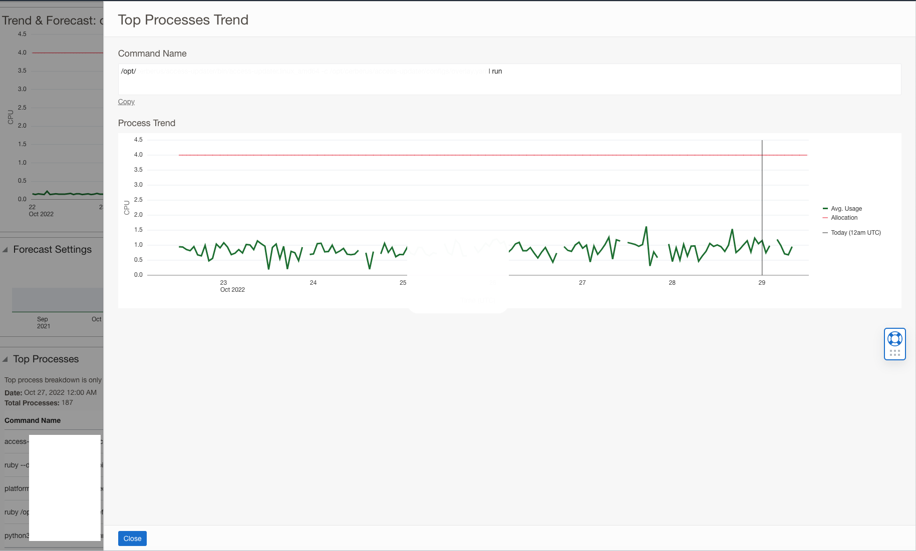Image resolution: width=916 pixels, height=551 pixels.
Task: Close the Top Processes Trend dialog
Action: [x=132, y=538]
